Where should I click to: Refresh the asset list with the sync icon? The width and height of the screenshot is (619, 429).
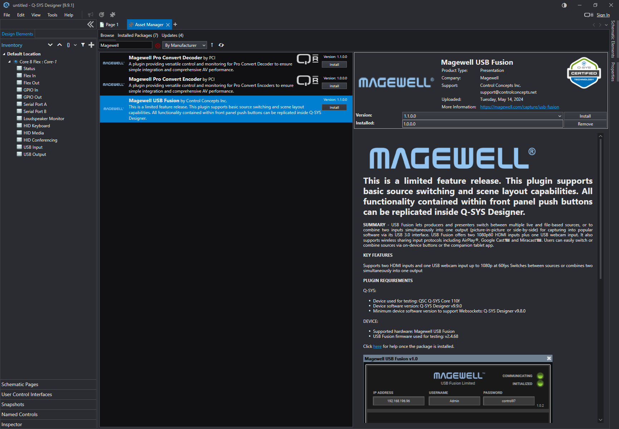point(221,45)
